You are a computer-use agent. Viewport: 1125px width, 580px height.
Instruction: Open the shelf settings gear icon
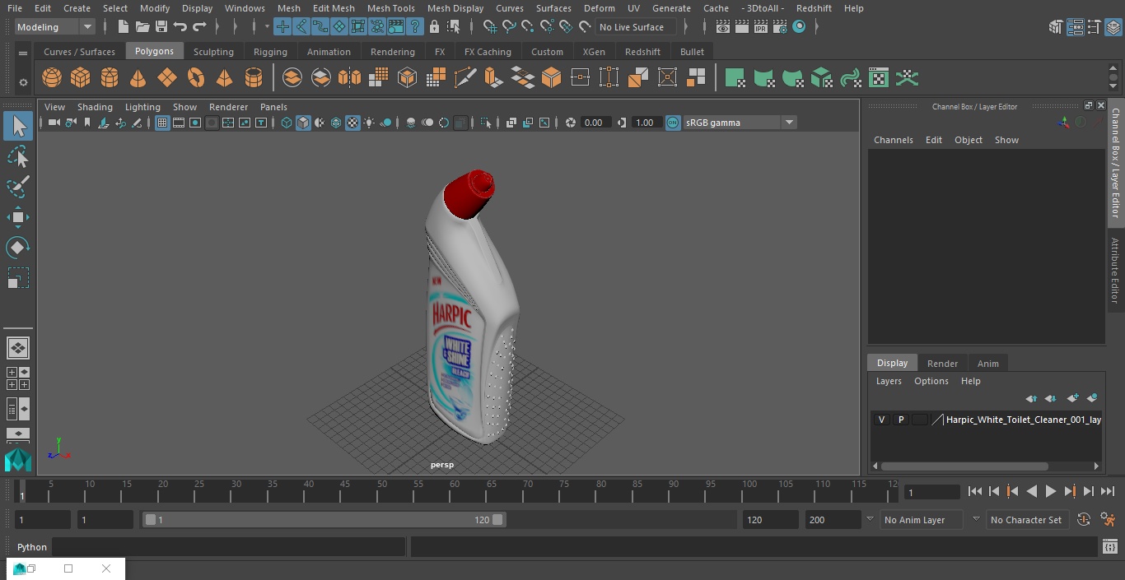23,81
